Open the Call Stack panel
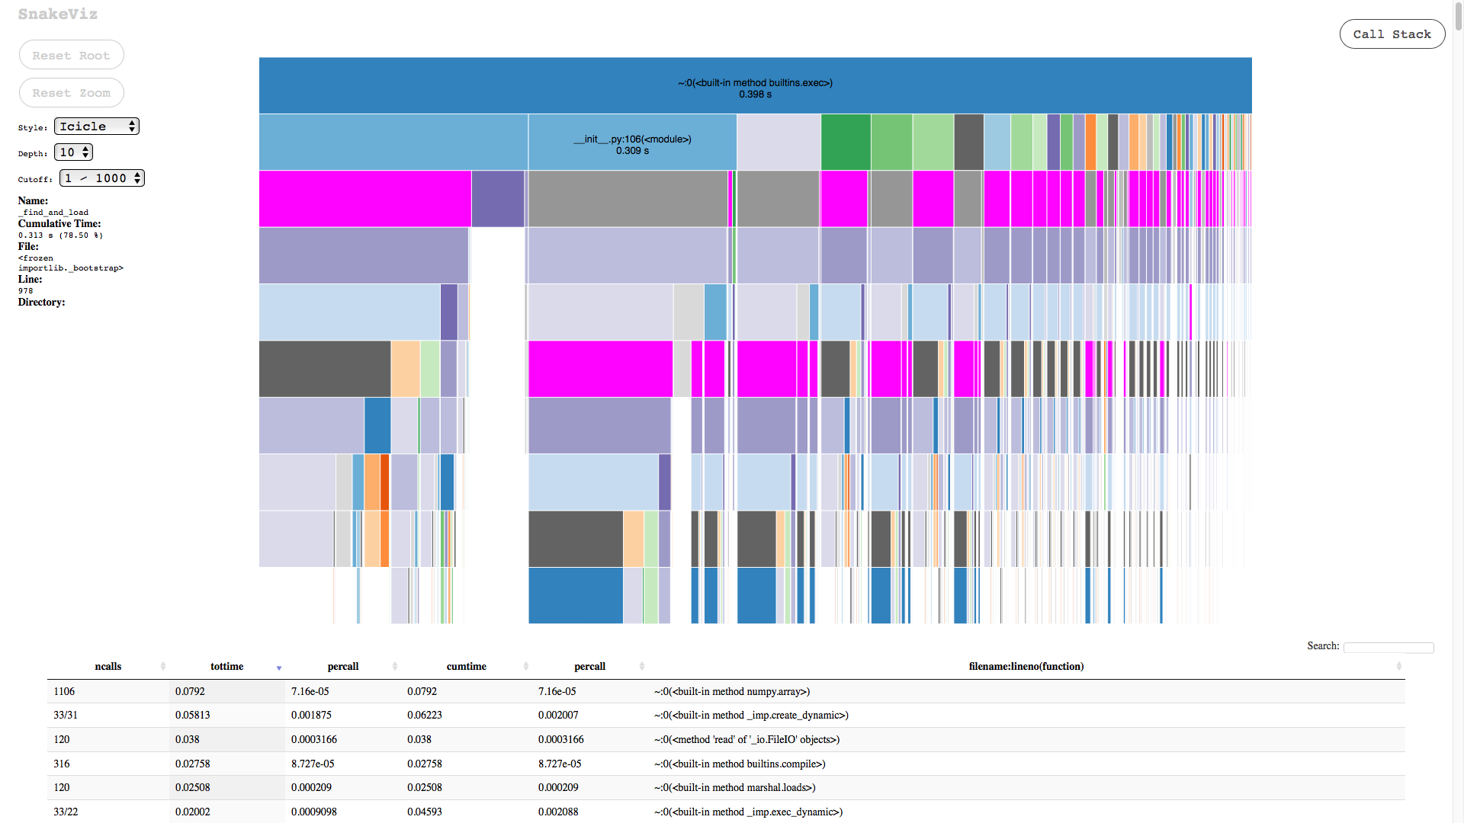The image size is (1464, 823). (x=1392, y=34)
